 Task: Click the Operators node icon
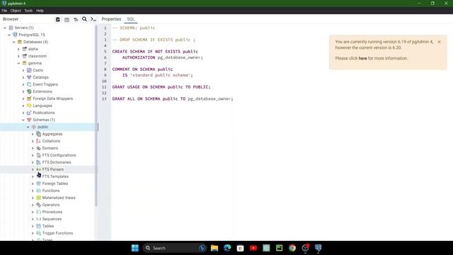[39, 205]
